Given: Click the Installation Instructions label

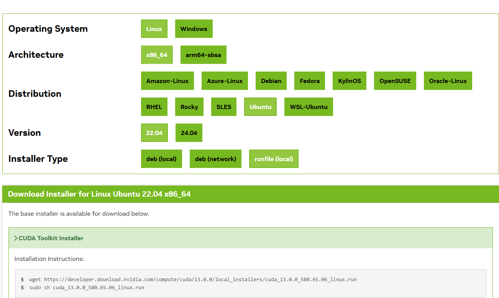Looking at the screenshot, I should coord(49,259).
